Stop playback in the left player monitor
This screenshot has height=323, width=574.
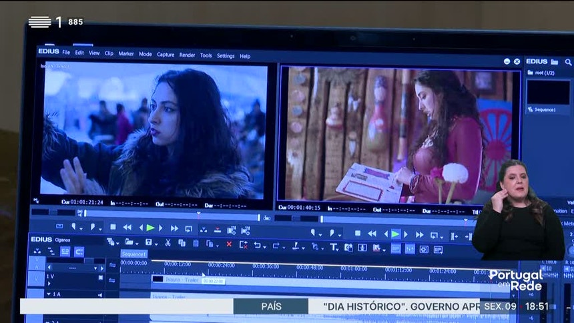114,228
